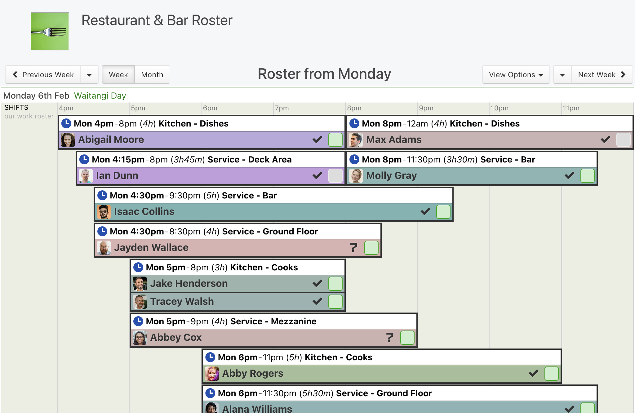Open Mon 5pm-9pm Service Mezzanine shift header
The image size is (635, 413).
point(273,321)
